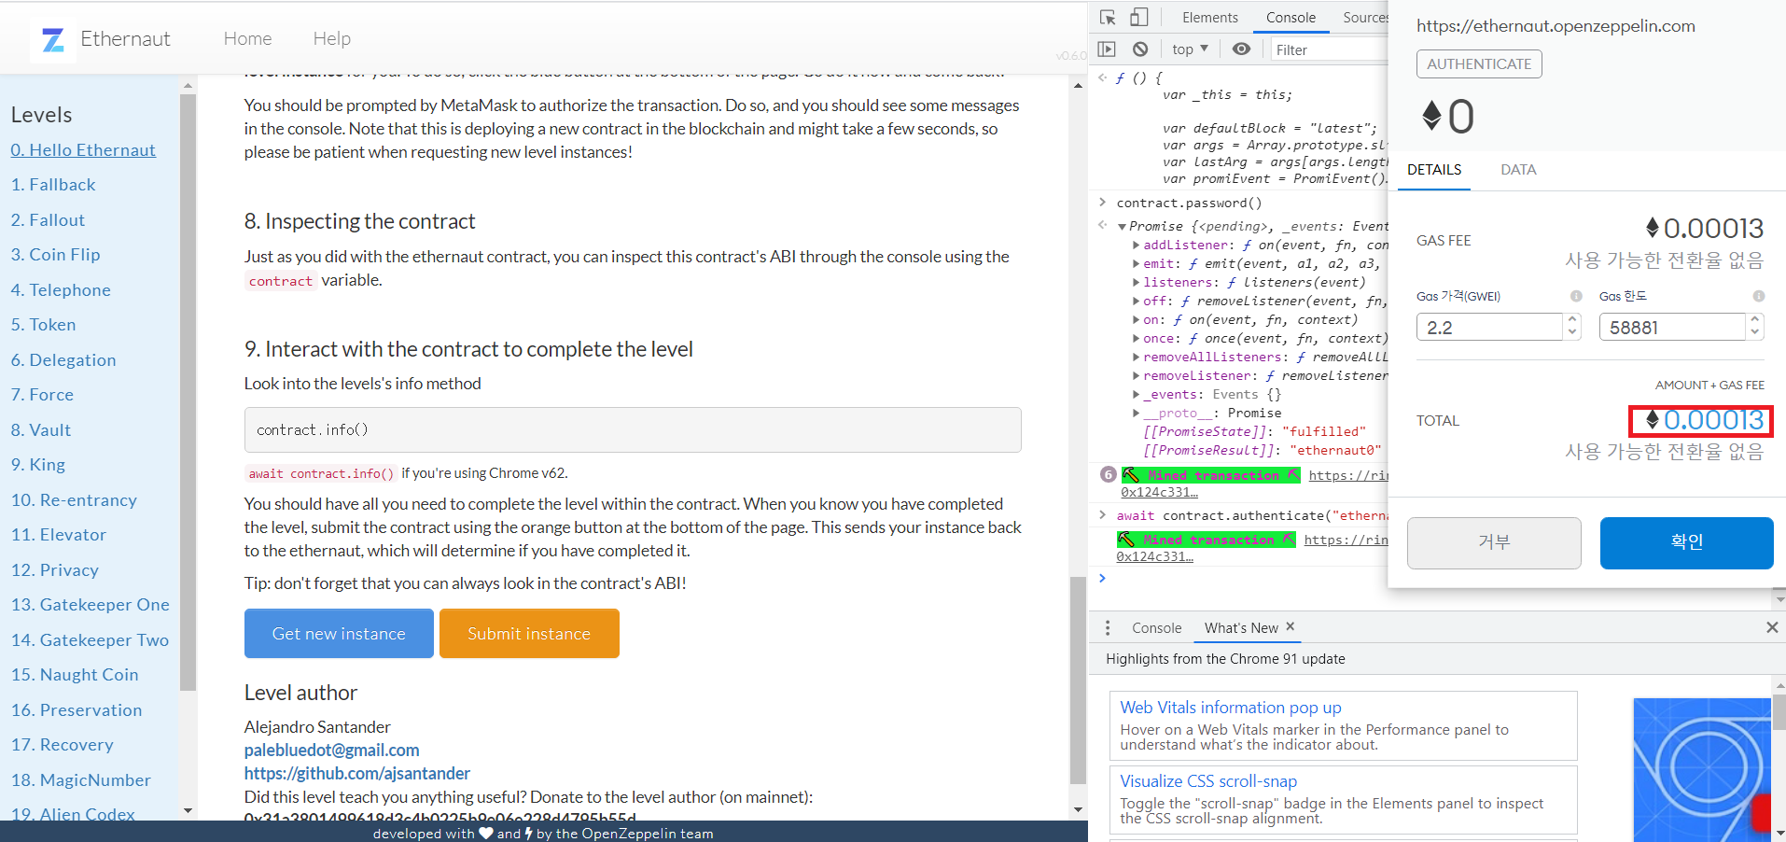1786x842 pixels.
Task: Confirm the transaction with 확인 button
Action: [1686, 542]
